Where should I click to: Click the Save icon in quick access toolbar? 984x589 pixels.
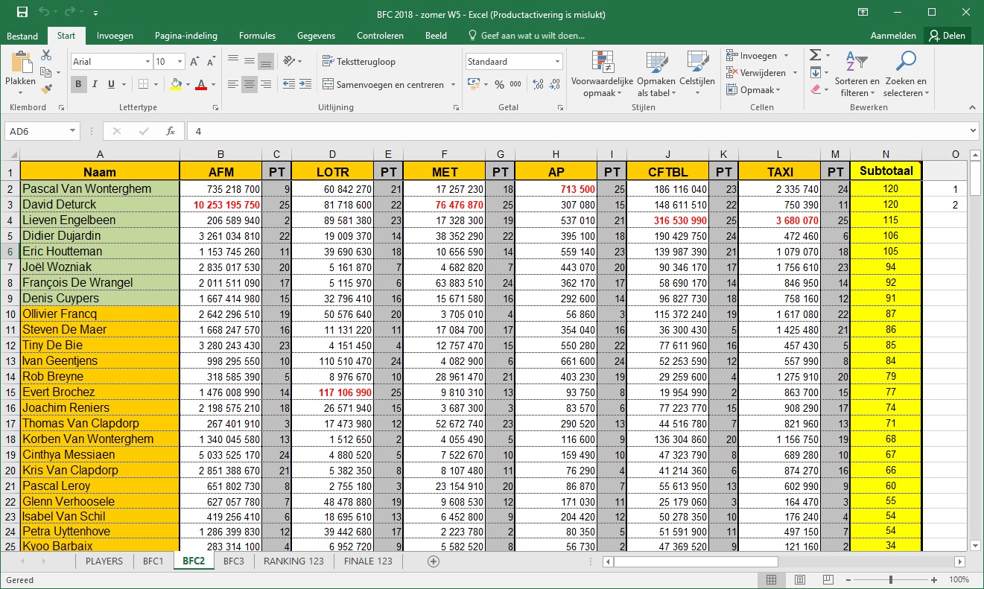click(x=22, y=13)
